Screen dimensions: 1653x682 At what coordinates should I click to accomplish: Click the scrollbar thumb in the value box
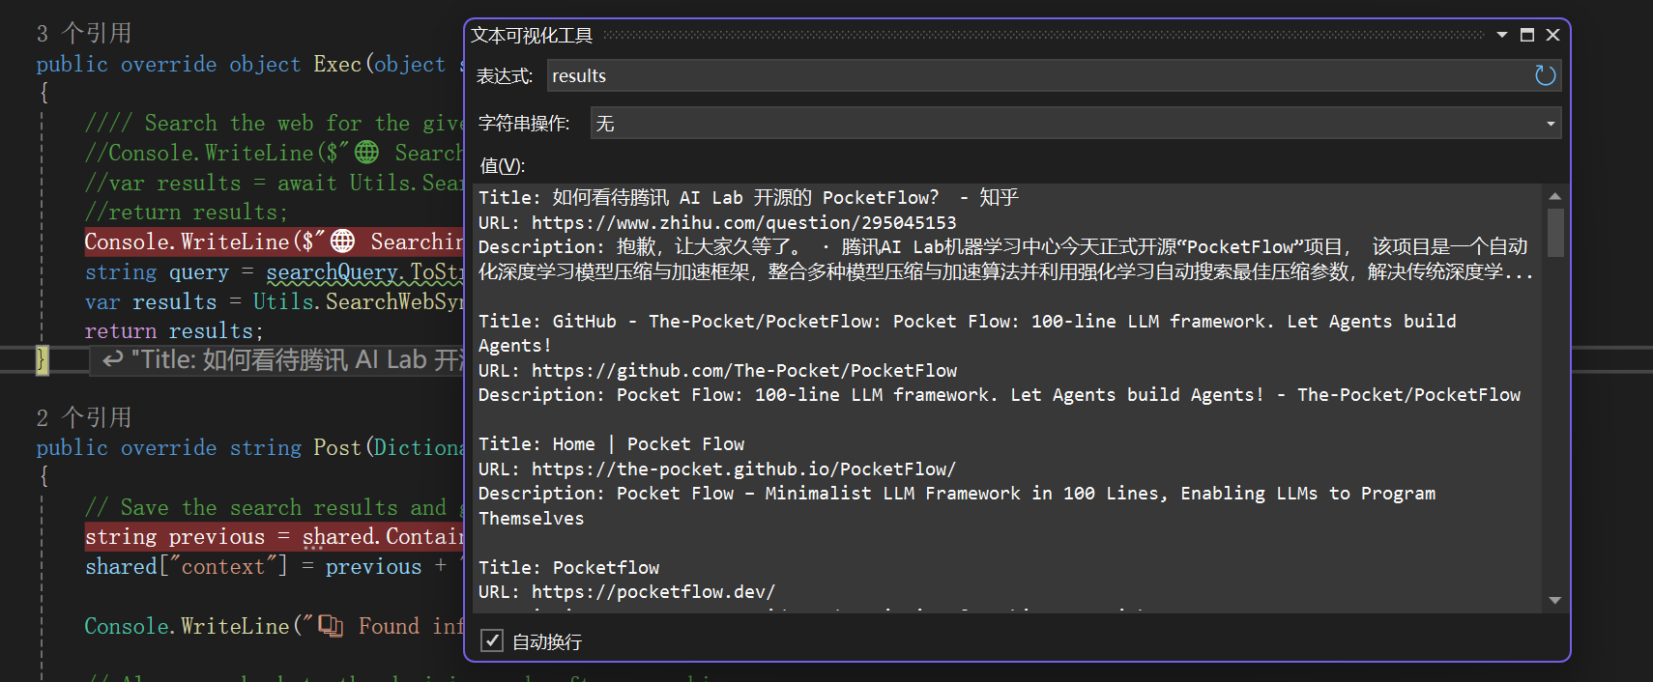pos(1554,232)
